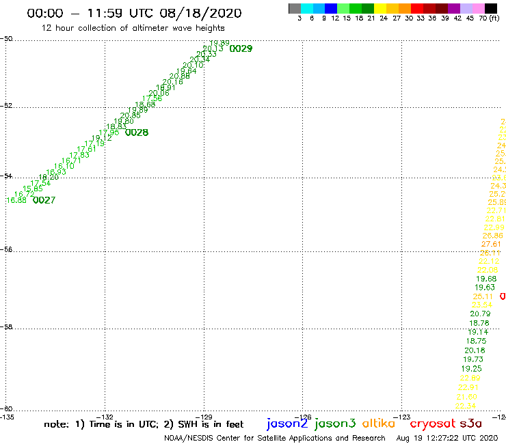Click the cyan swatch in the color legend

[307, 8]
